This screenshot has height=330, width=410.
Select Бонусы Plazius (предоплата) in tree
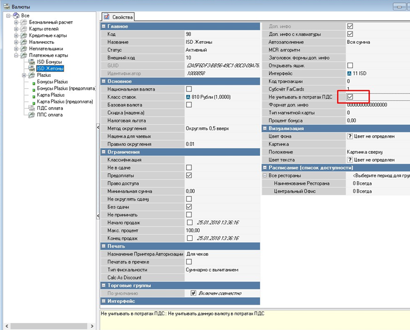click(67, 88)
